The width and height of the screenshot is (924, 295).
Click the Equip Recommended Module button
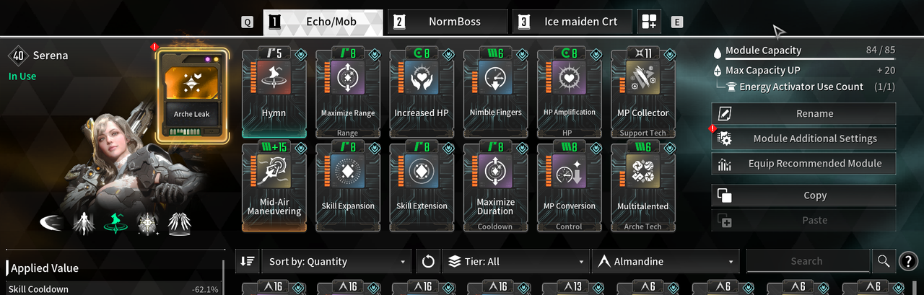(x=803, y=164)
